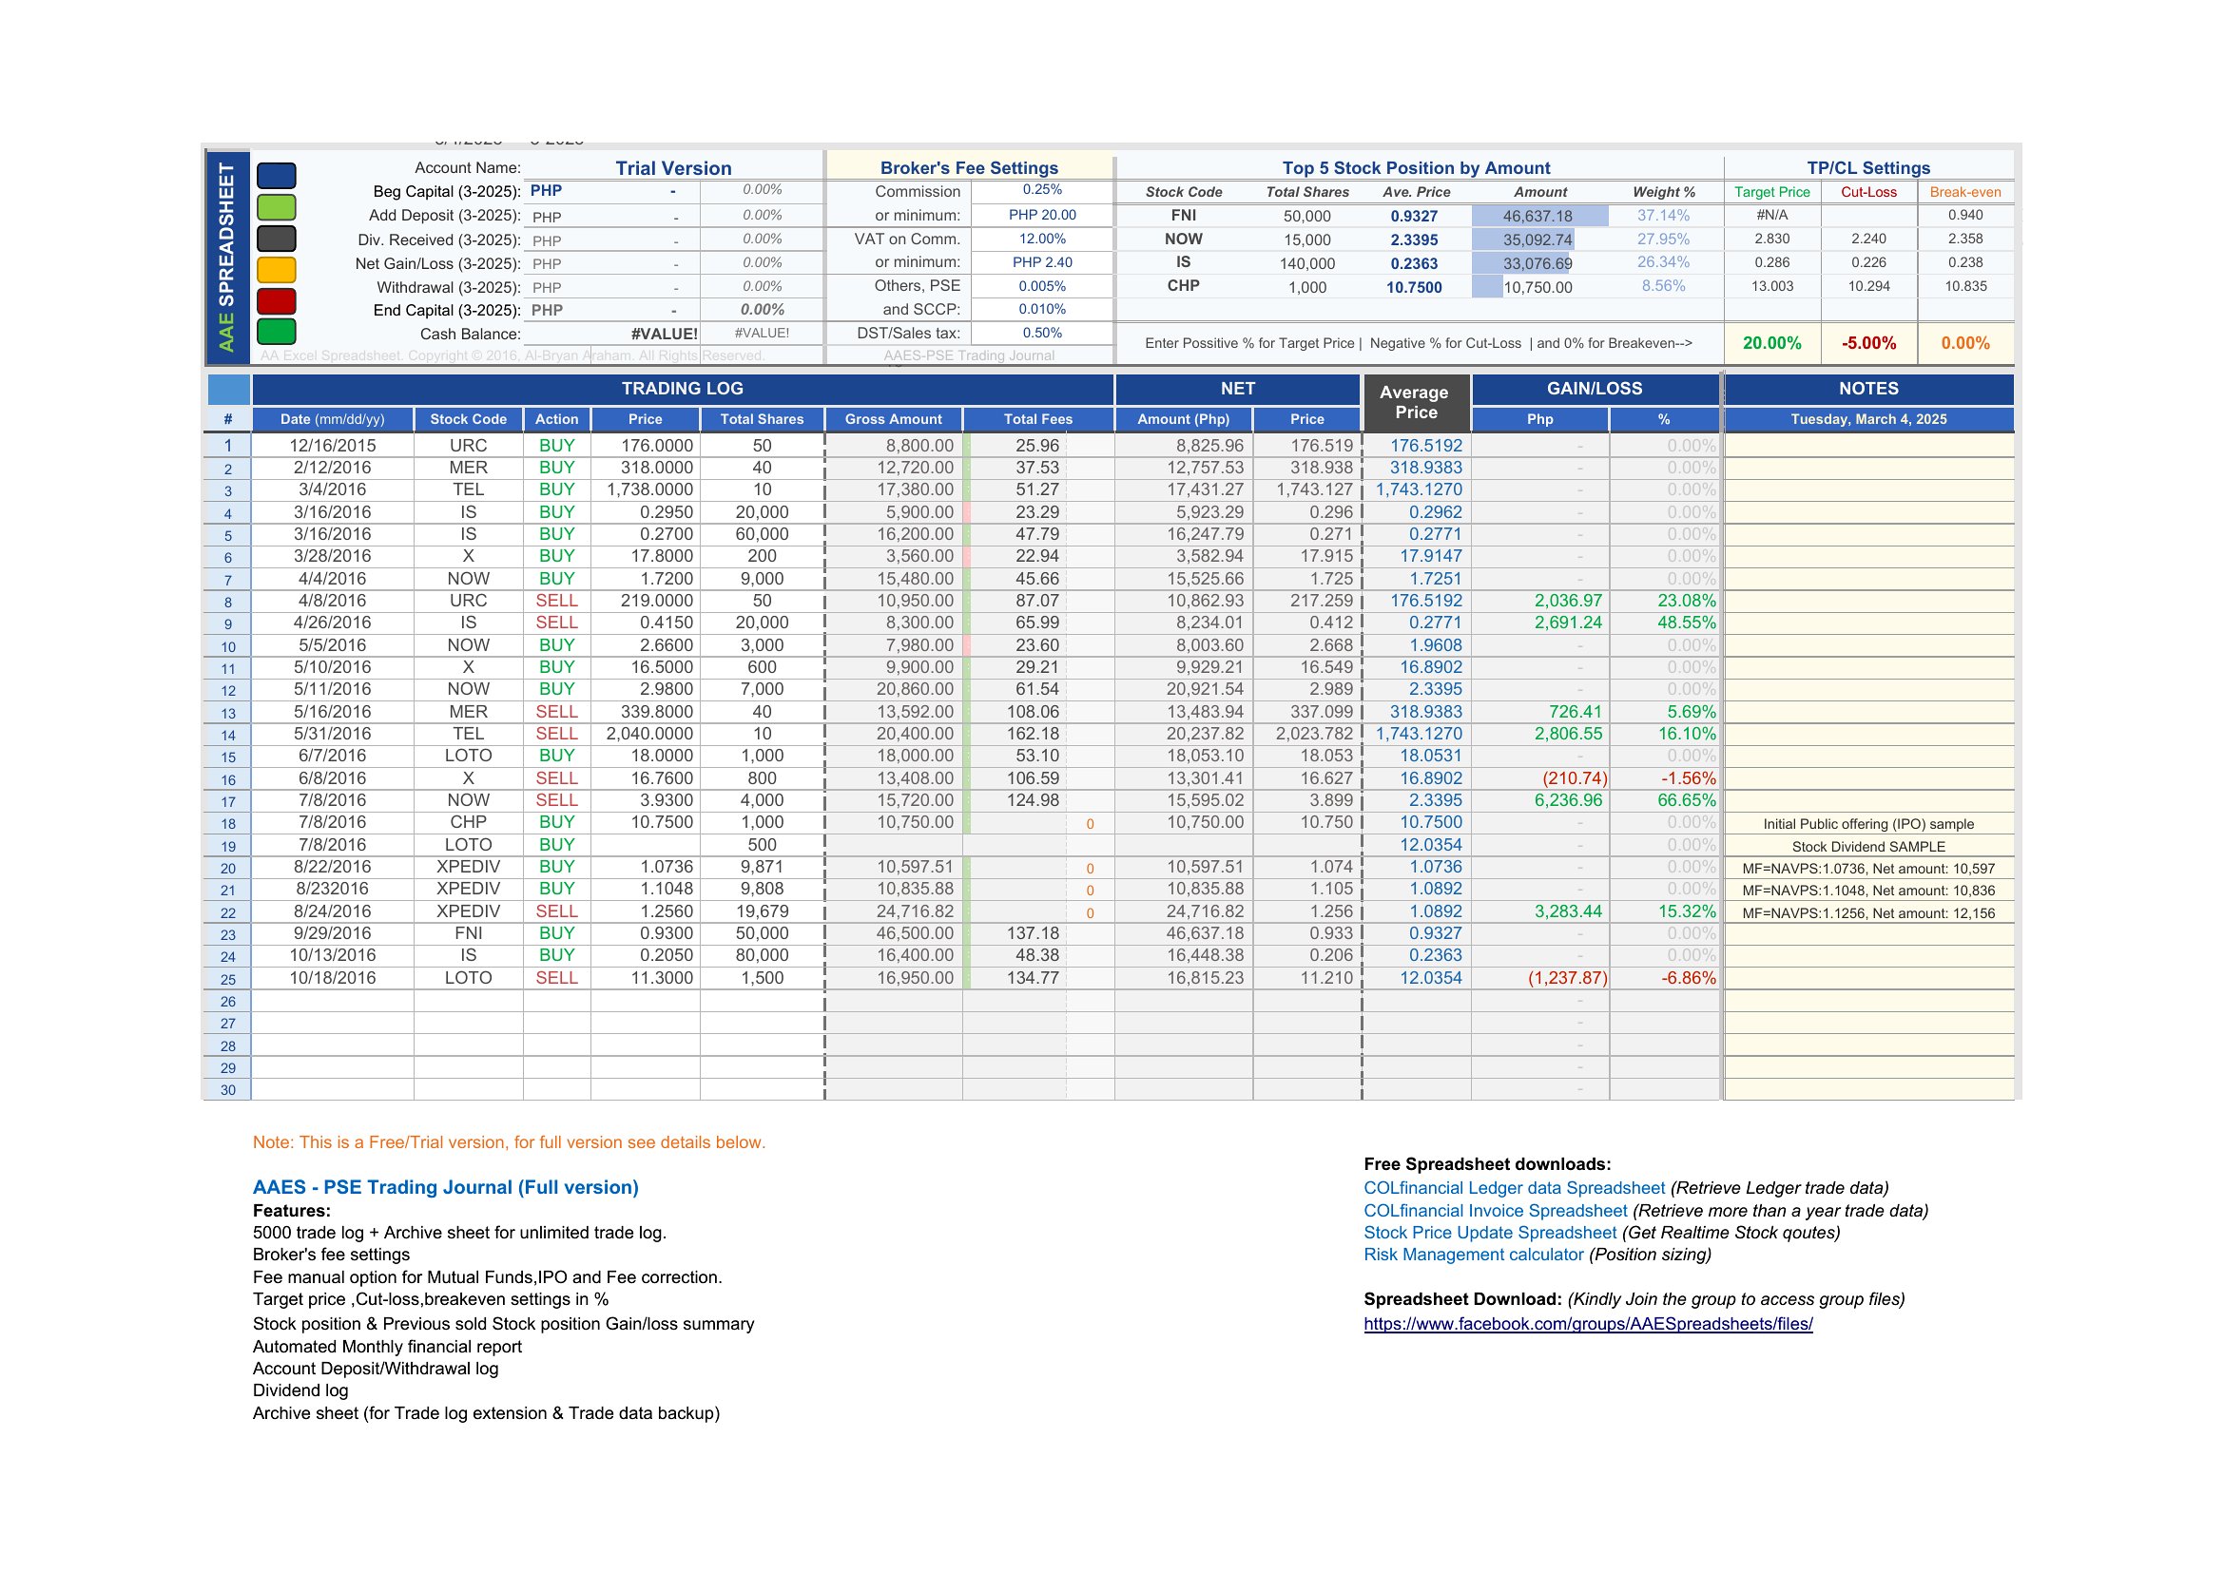Click the SELL action in row 8
2224x1572 pixels.
557,600
